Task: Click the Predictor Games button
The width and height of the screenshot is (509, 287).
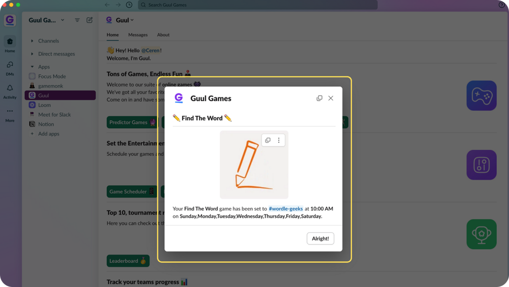Action: (132, 122)
